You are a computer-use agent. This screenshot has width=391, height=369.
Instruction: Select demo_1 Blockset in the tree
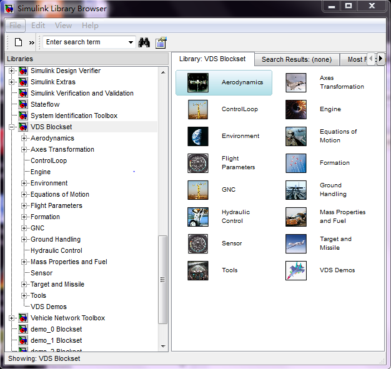pos(56,340)
